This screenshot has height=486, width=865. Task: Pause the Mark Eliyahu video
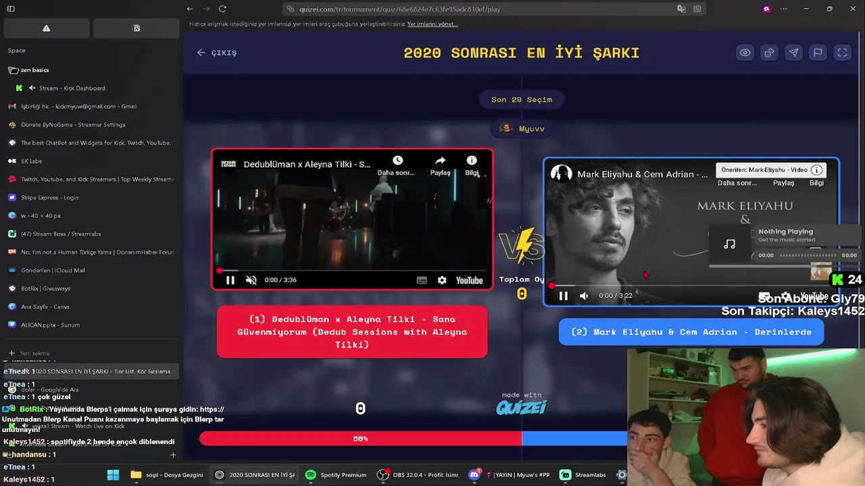563,296
